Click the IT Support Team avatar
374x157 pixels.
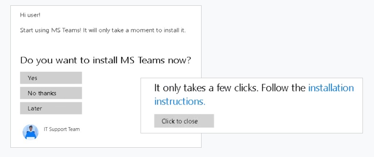pyautogui.click(x=30, y=132)
